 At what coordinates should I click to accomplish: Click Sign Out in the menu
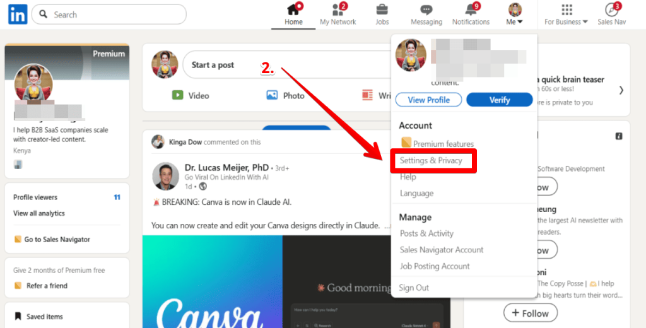click(x=414, y=288)
